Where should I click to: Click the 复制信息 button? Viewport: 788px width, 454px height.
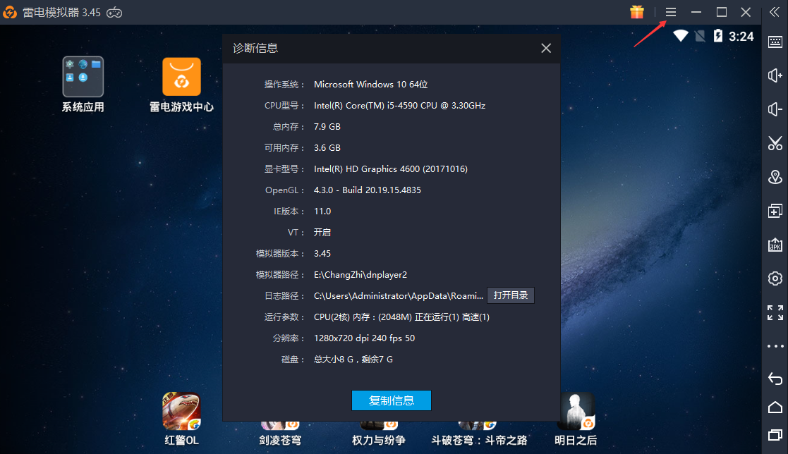(x=391, y=400)
